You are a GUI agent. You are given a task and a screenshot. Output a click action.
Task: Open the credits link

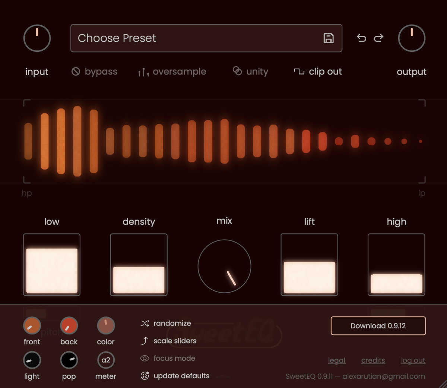tap(373, 360)
